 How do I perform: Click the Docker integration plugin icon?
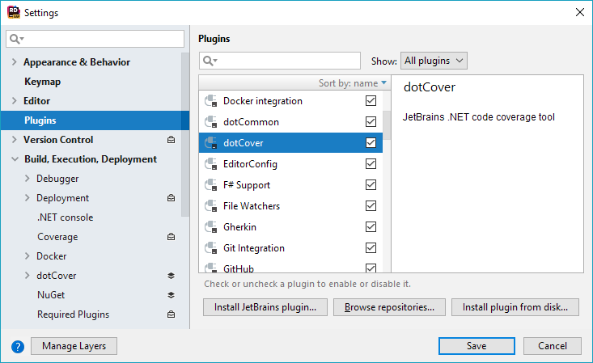click(210, 101)
